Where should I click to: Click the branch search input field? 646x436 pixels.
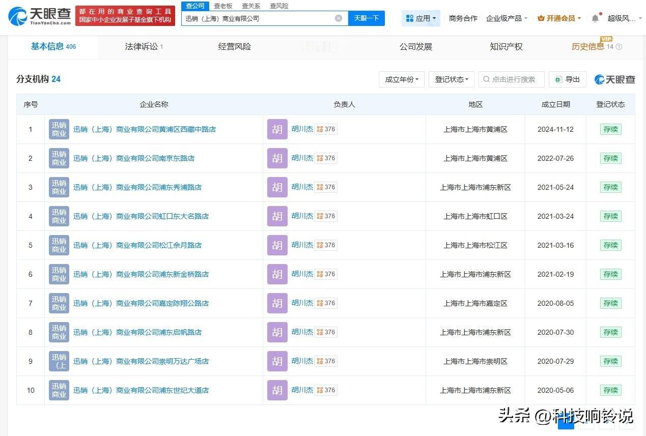(513, 79)
